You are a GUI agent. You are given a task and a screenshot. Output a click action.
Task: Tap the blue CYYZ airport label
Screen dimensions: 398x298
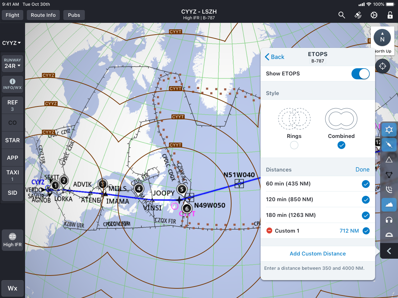(x=38, y=182)
